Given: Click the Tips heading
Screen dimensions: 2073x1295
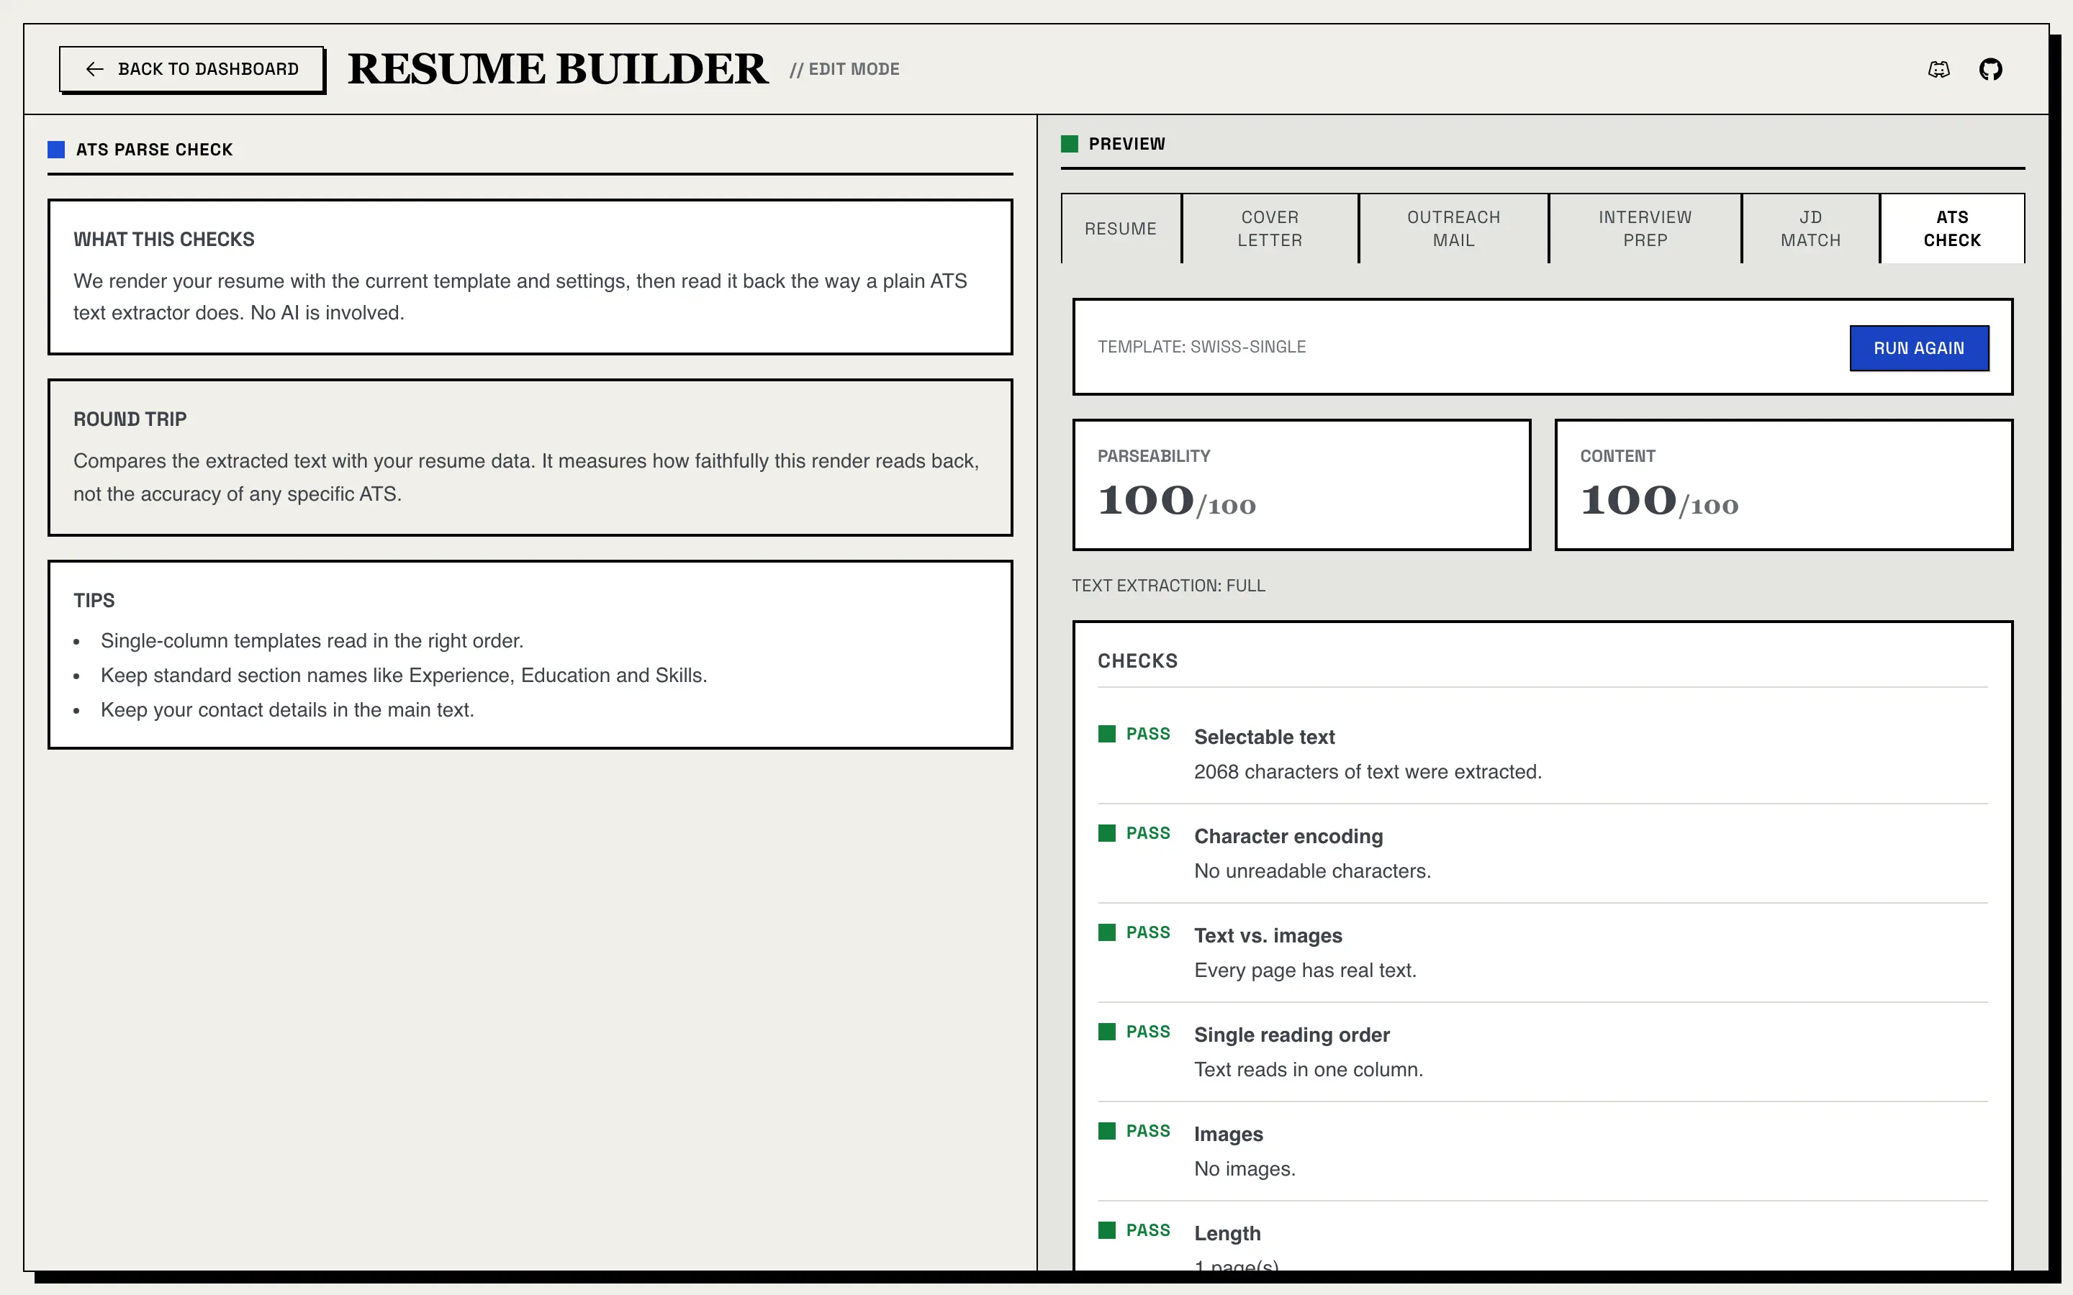Looking at the screenshot, I should coord(94,601).
